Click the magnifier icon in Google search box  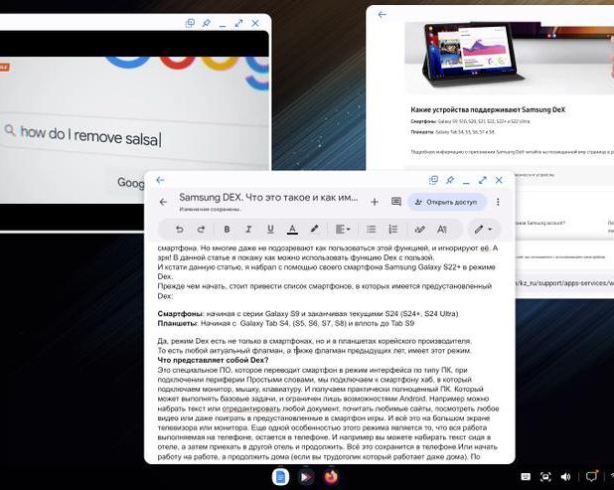pos(10,130)
